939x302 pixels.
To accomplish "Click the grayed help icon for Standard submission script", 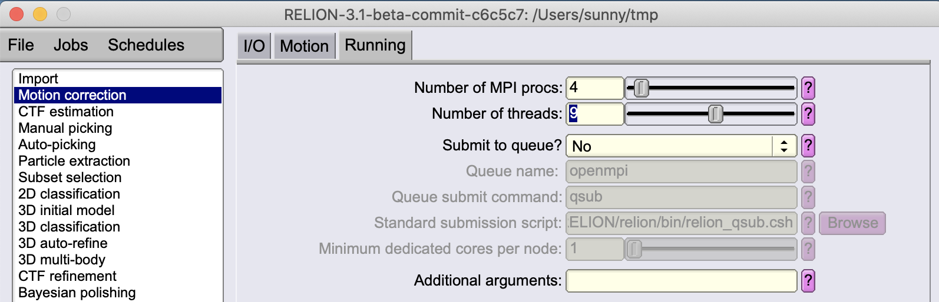I will [x=808, y=223].
